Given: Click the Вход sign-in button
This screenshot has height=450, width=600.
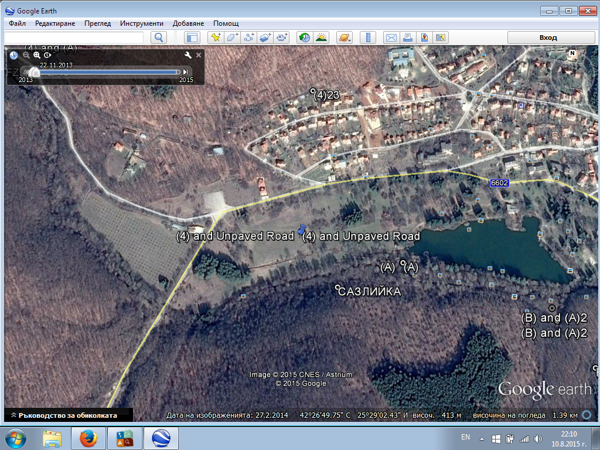Looking at the screenshot, I should coord(551,37).
